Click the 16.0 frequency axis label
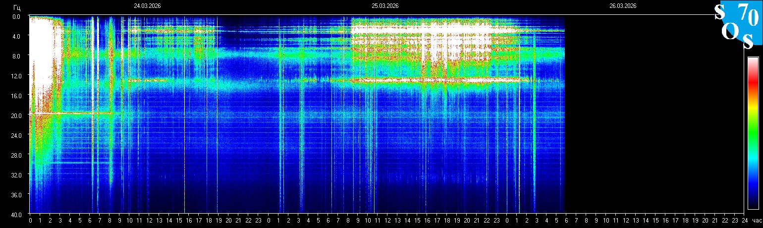Screen dimensions: 763x228 pyautogui.click(x=15, y=96)
